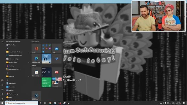Open the Adobe Photoshop pinned tile
Viewport: 187px width, 105px height.
[36, 96]
